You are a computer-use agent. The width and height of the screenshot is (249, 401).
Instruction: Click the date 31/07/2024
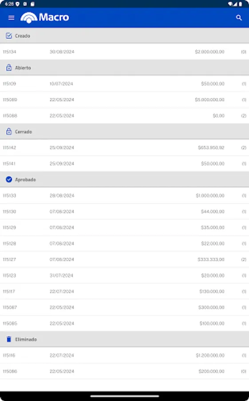(61, 275)
